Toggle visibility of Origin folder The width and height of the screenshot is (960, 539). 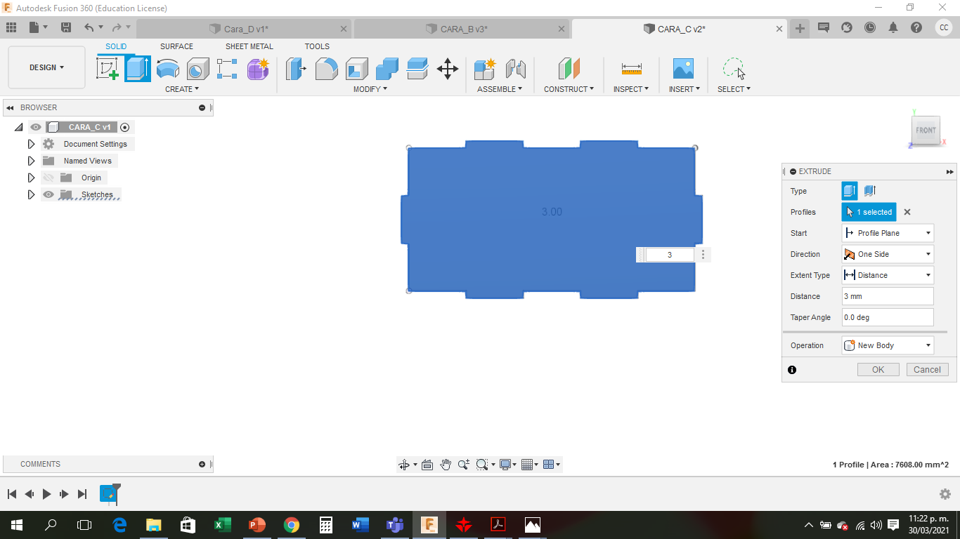pyautogui.click(x=48, y=178)
